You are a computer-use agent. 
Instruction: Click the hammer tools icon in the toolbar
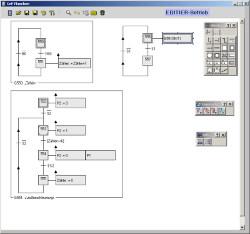(x=52, y=13)
